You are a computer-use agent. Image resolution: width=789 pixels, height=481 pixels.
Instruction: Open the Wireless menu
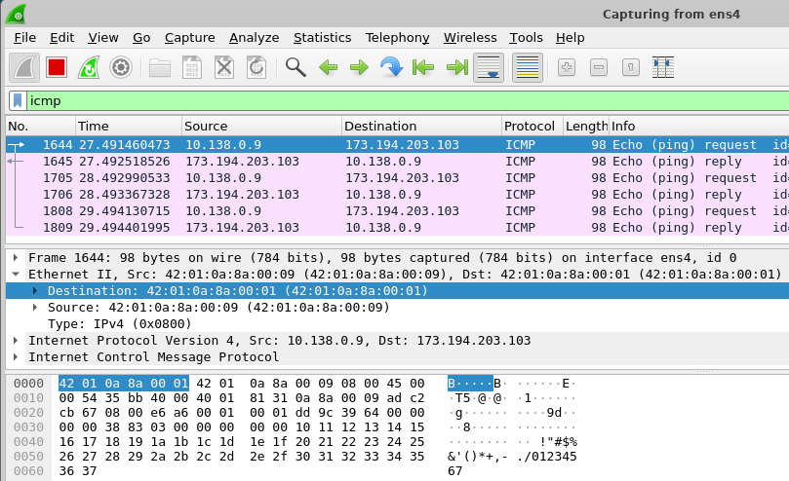click(x=470, y=38)
